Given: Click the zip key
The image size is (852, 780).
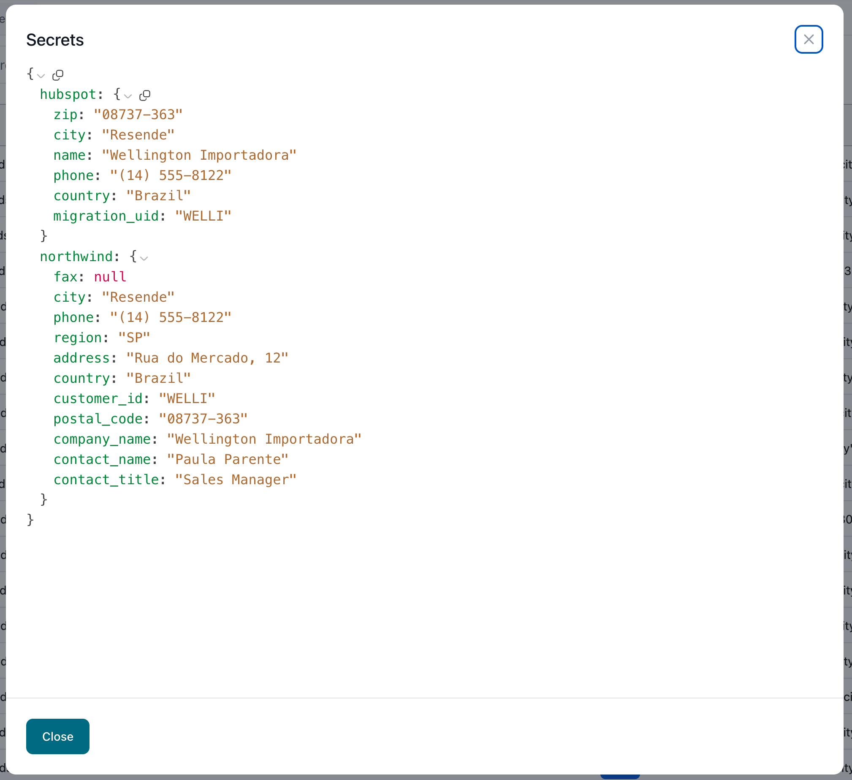Looking at the screenshot, I should point(65,115).
